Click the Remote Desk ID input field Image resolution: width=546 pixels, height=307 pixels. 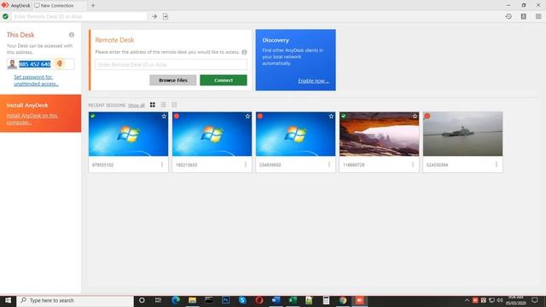point(171,65)
